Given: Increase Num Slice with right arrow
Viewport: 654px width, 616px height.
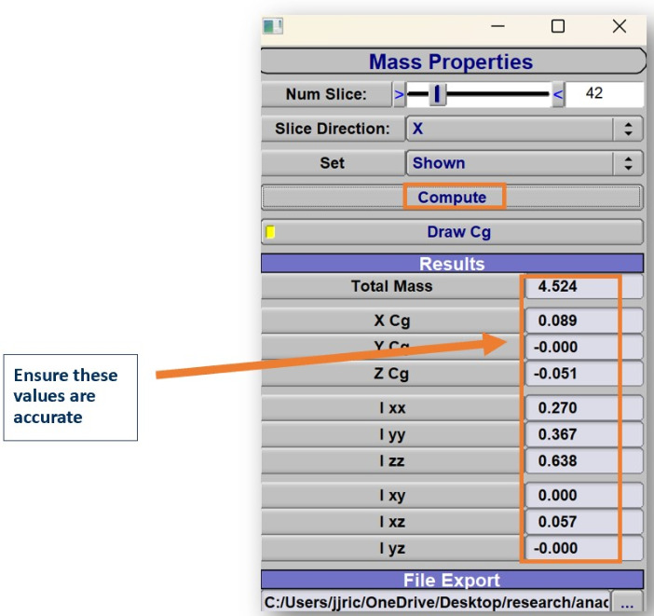Looking at the screenshot, I should point(558,94).
